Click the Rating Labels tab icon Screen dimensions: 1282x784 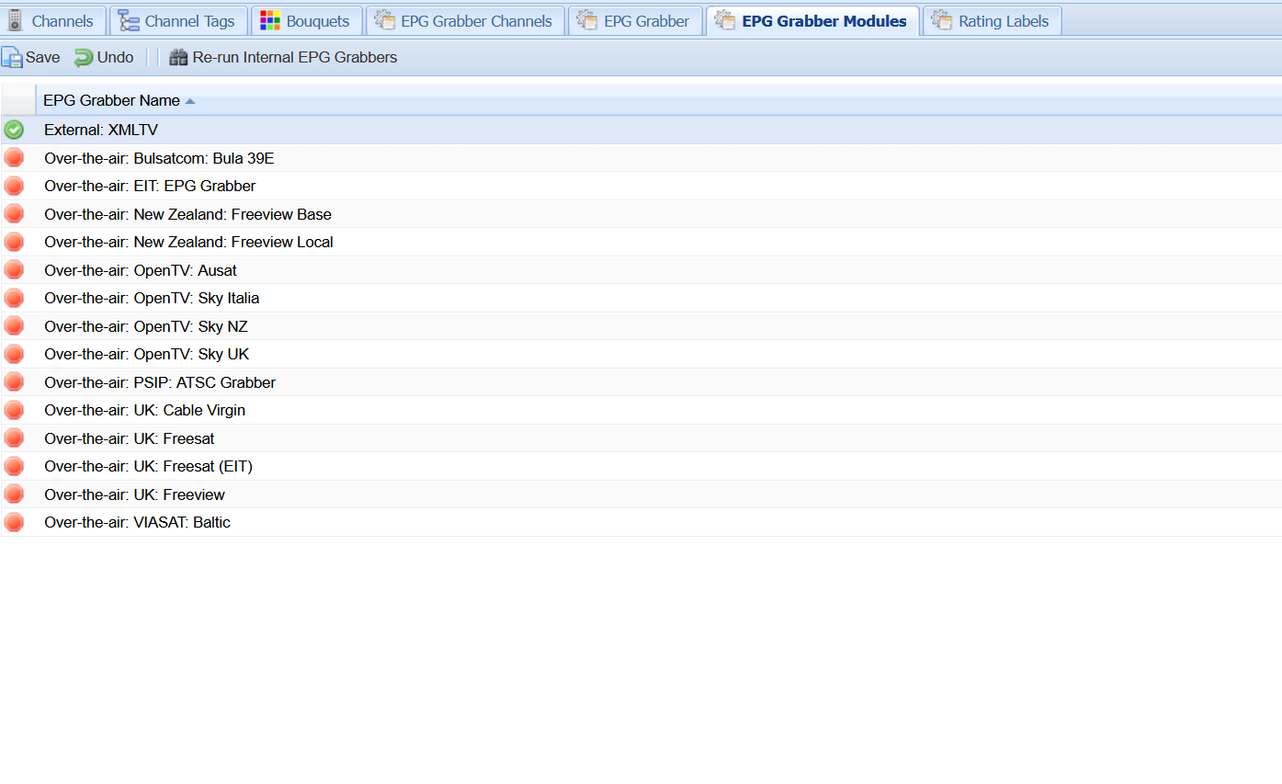coord(942,20)
